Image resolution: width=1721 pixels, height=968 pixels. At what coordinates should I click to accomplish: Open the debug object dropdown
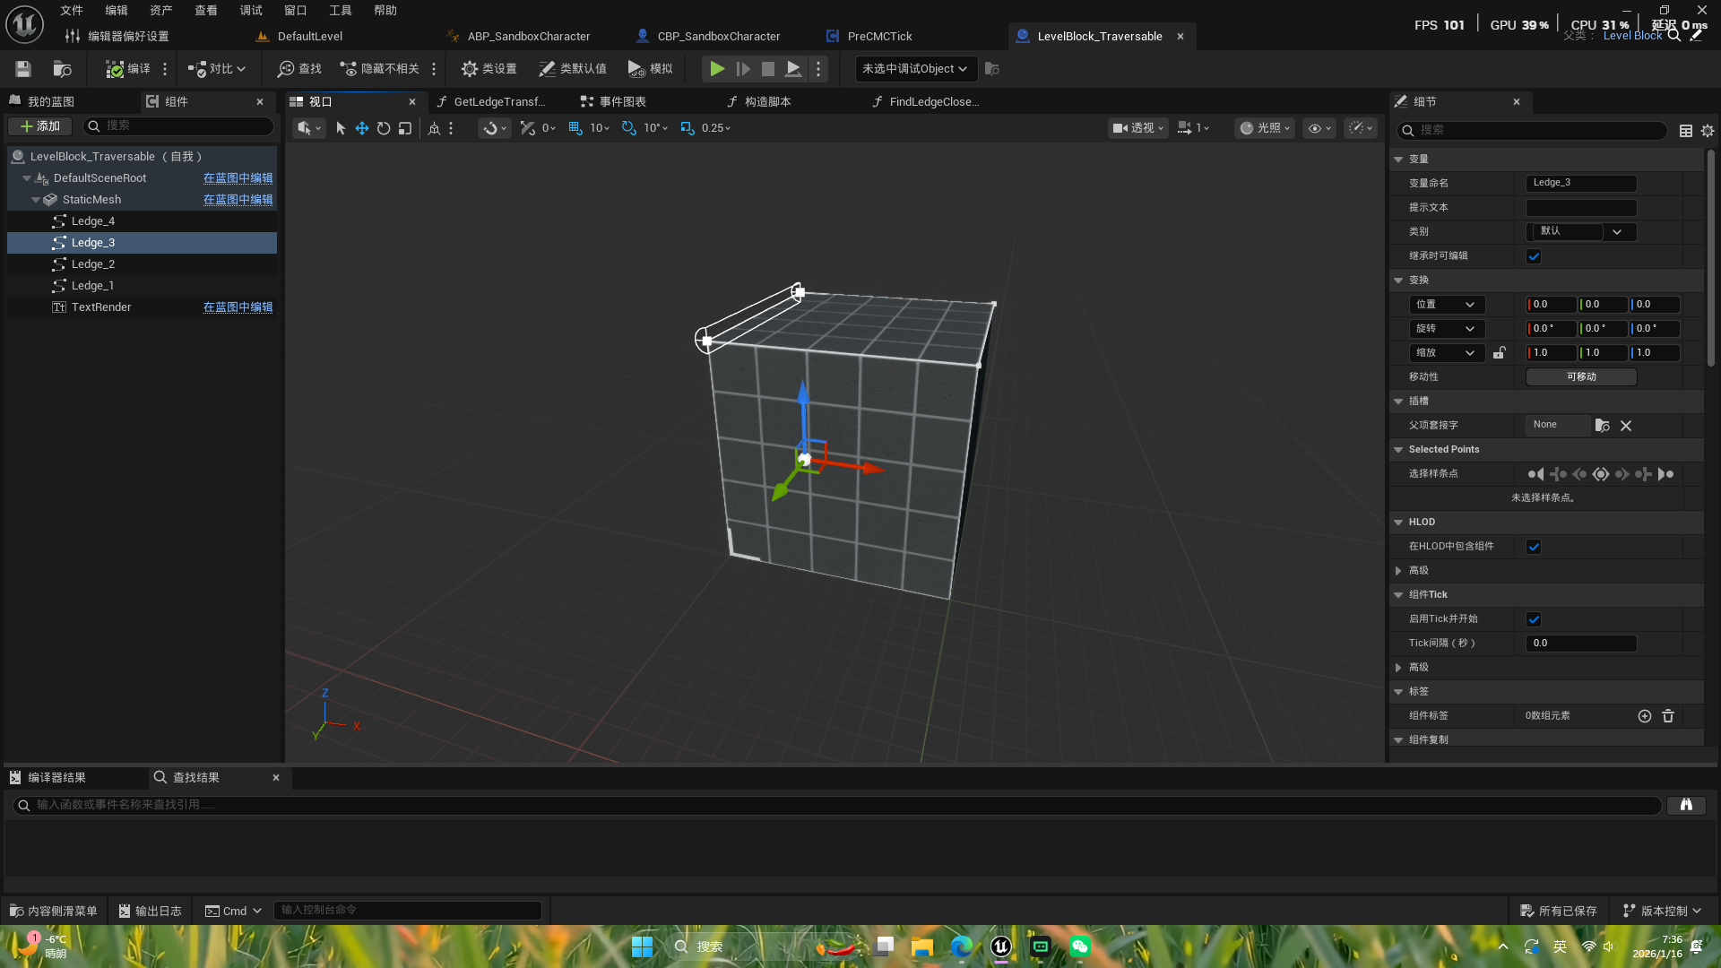(914, 69)
